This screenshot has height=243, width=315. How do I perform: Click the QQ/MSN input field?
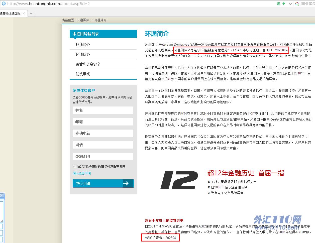[103, 156]
